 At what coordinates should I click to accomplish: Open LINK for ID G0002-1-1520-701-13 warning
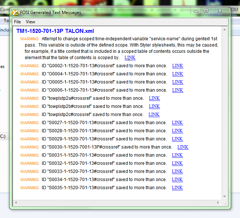tap(178, 66)
